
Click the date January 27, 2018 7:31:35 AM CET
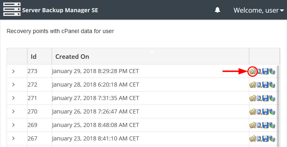[96, 98]
